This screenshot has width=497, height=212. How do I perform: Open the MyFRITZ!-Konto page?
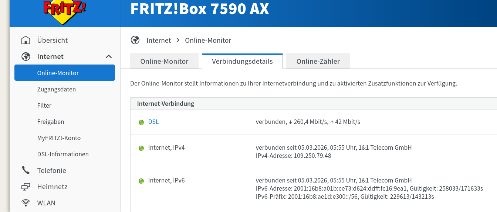tap(59, 138)
